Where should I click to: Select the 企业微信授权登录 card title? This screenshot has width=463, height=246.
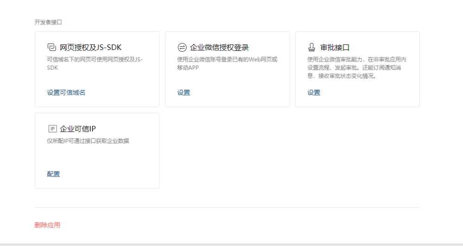tap(219, 48)
